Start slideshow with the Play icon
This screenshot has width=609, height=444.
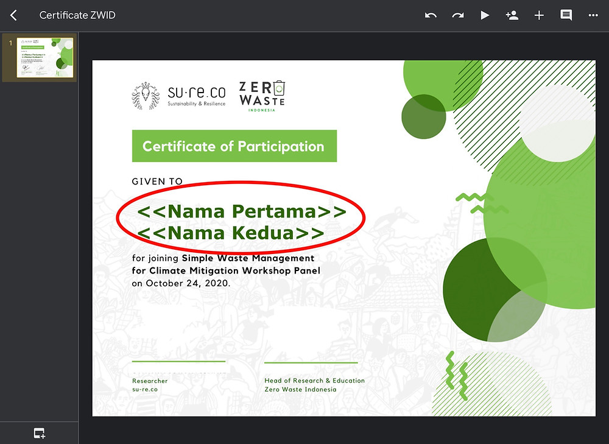484,15
